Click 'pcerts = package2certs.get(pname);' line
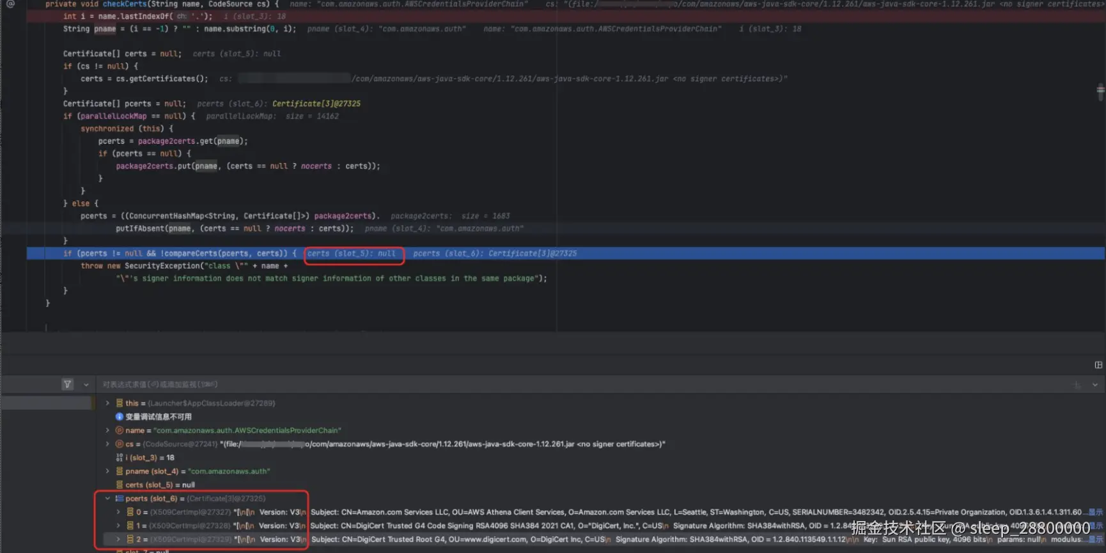 click(x=173, y=141)
